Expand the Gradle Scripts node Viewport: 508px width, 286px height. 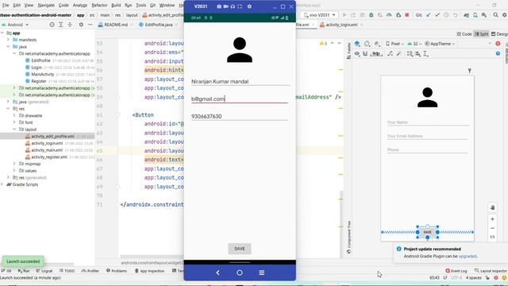(2, 184)
